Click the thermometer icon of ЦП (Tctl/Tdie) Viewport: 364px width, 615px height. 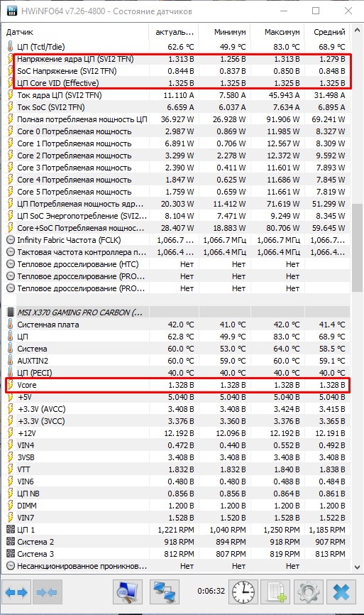(10, 47)
